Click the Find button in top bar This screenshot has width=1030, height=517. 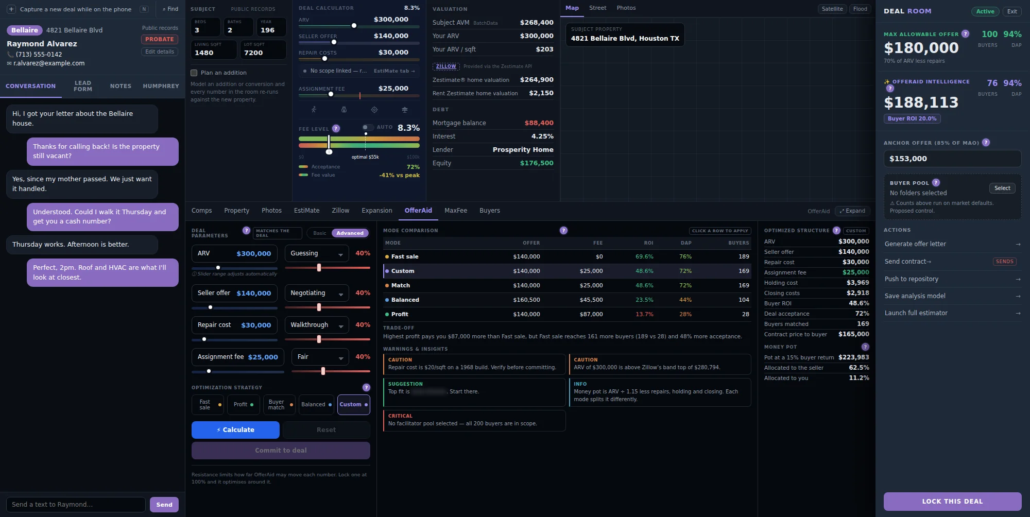170,9
